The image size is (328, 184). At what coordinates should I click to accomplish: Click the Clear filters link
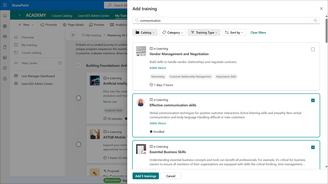[258, 32]
